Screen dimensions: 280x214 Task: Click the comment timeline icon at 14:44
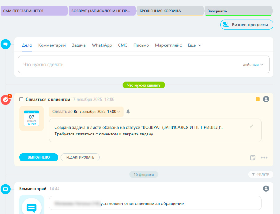[x=6, y=189]
